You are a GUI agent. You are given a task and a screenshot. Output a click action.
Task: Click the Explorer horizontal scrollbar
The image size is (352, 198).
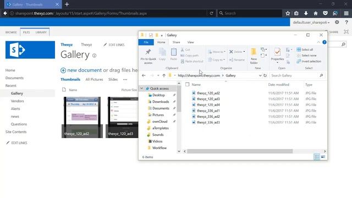point(240,151)
